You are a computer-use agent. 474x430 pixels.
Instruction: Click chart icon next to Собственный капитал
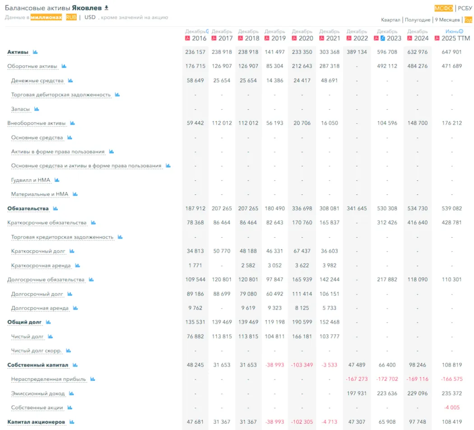tap(75, 365)
